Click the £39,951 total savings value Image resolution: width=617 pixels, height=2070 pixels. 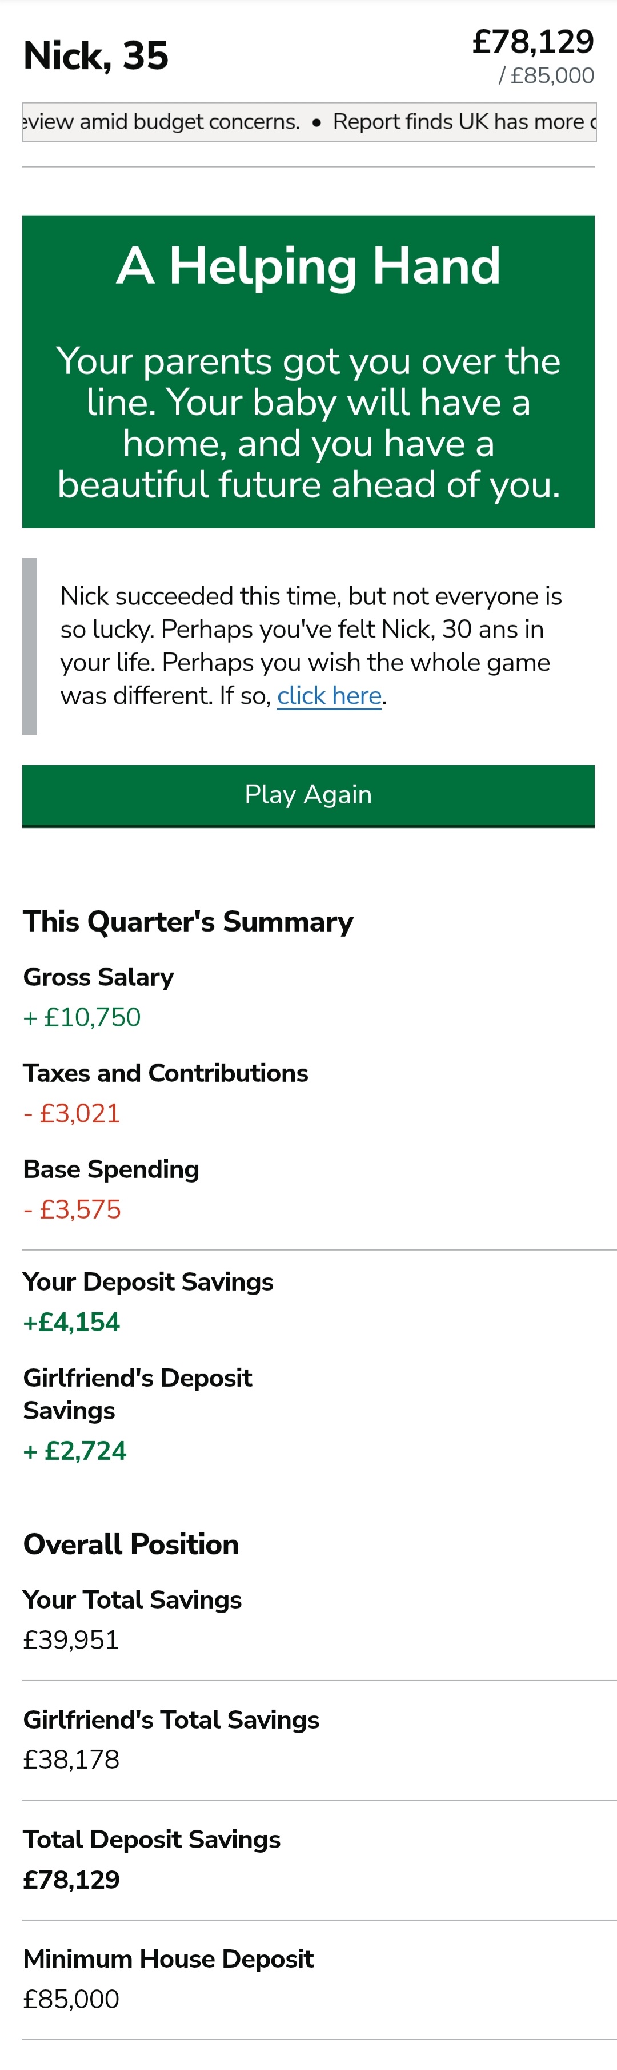(71, 1640)
